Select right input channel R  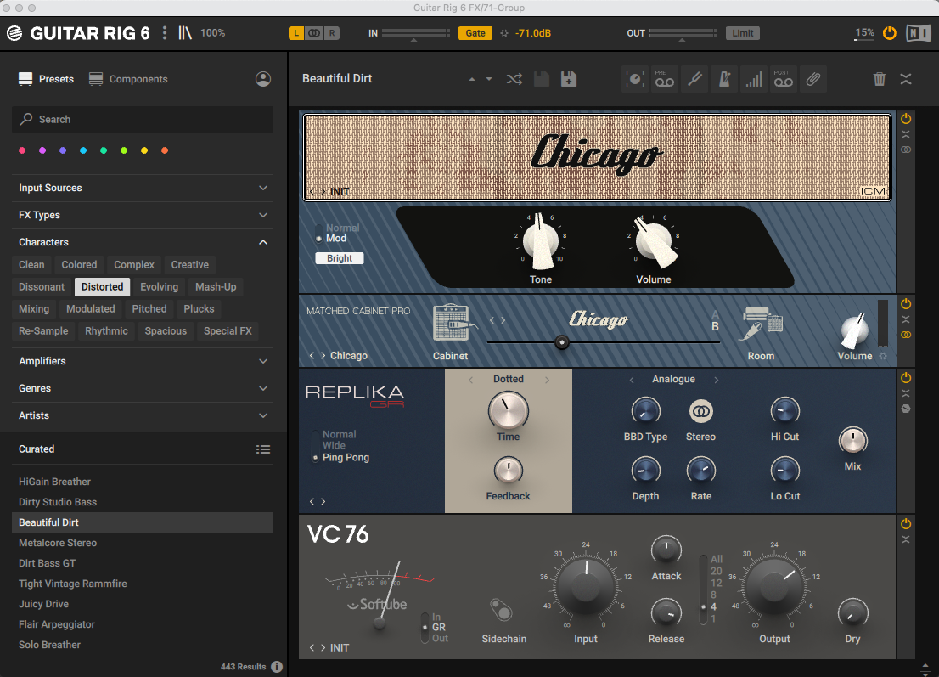(x=332, y=33)
